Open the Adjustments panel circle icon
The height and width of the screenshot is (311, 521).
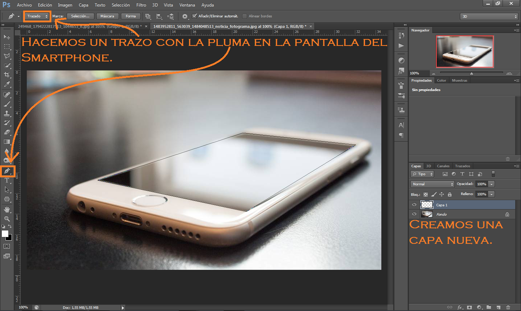401,61
